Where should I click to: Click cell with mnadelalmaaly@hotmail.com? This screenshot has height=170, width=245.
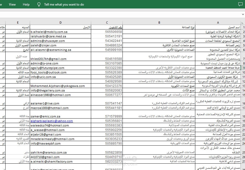click(x=61, y=139)
